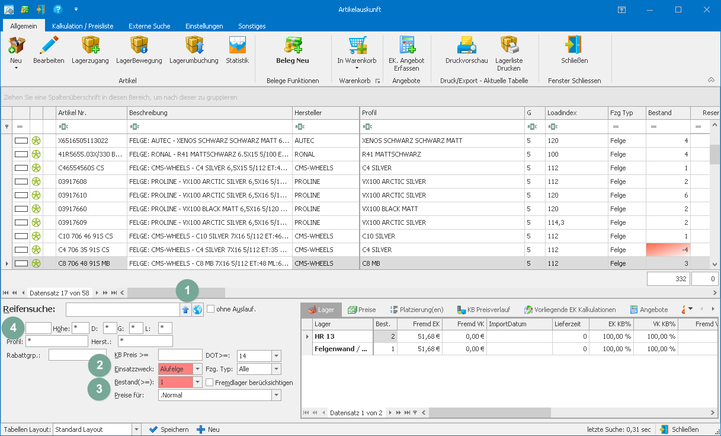Click the Reifensuche text input field
721x436 pixels.
click(123, 309)
